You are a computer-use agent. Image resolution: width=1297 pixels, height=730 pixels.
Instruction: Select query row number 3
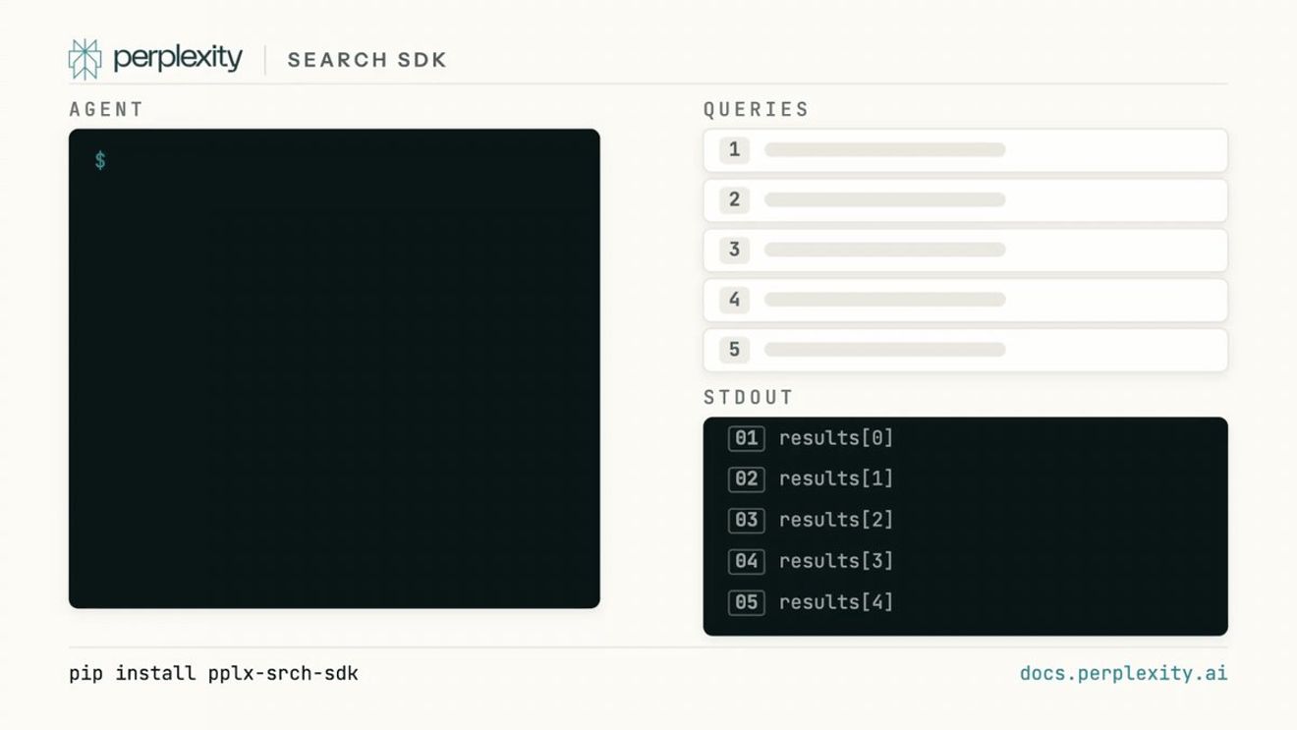tap(965, 250)
